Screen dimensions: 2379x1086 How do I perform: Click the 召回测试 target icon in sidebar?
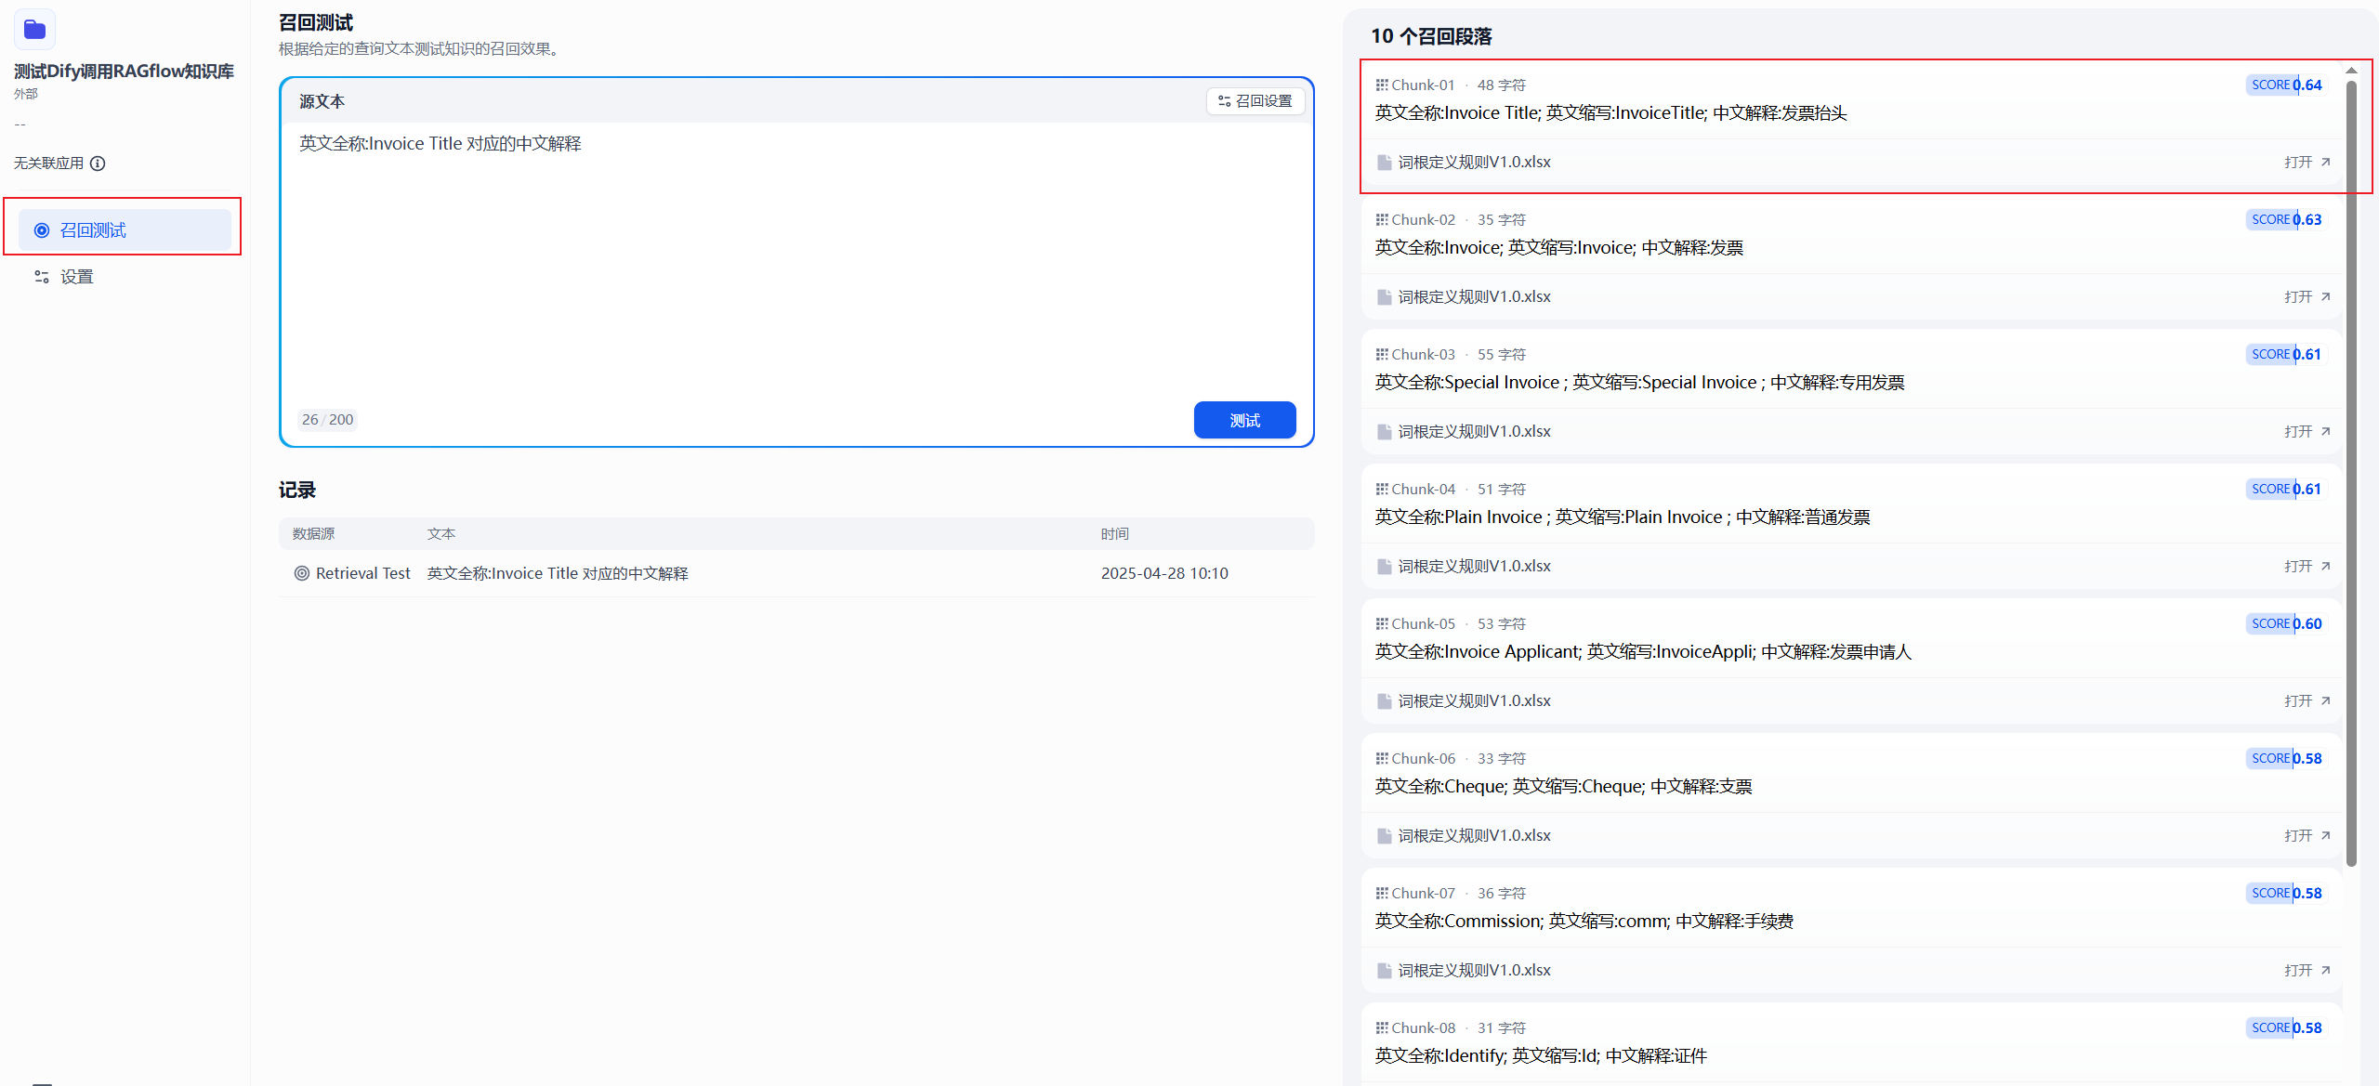pos(42,230)
